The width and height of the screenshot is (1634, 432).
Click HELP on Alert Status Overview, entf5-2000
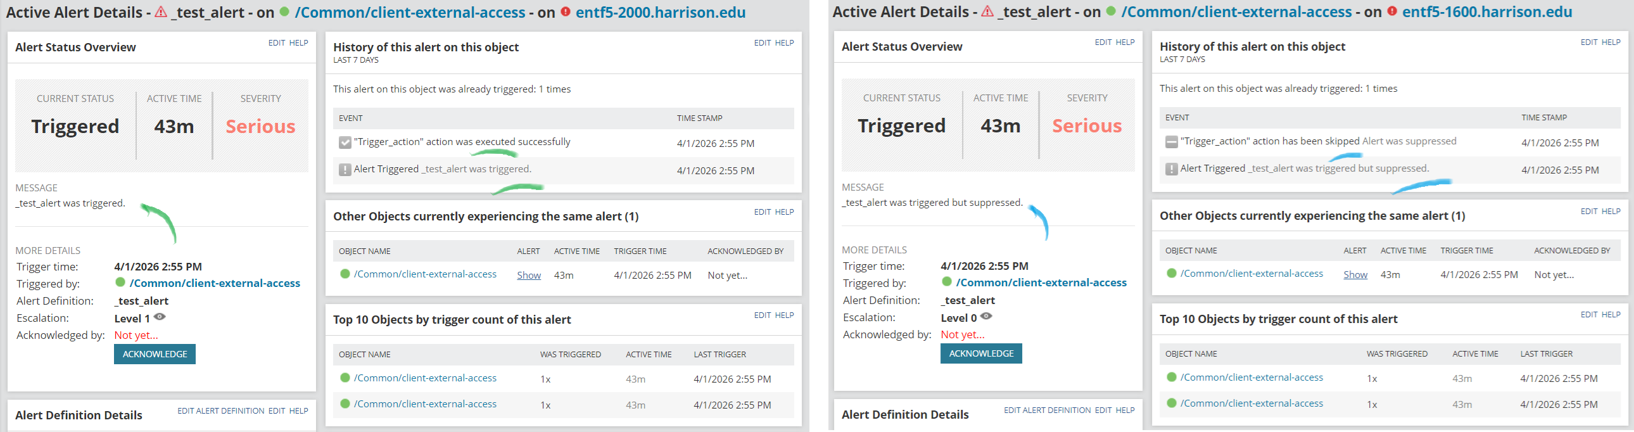tap(299, 43)
